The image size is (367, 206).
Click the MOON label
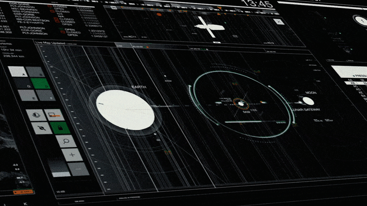(x=311, y=93)
